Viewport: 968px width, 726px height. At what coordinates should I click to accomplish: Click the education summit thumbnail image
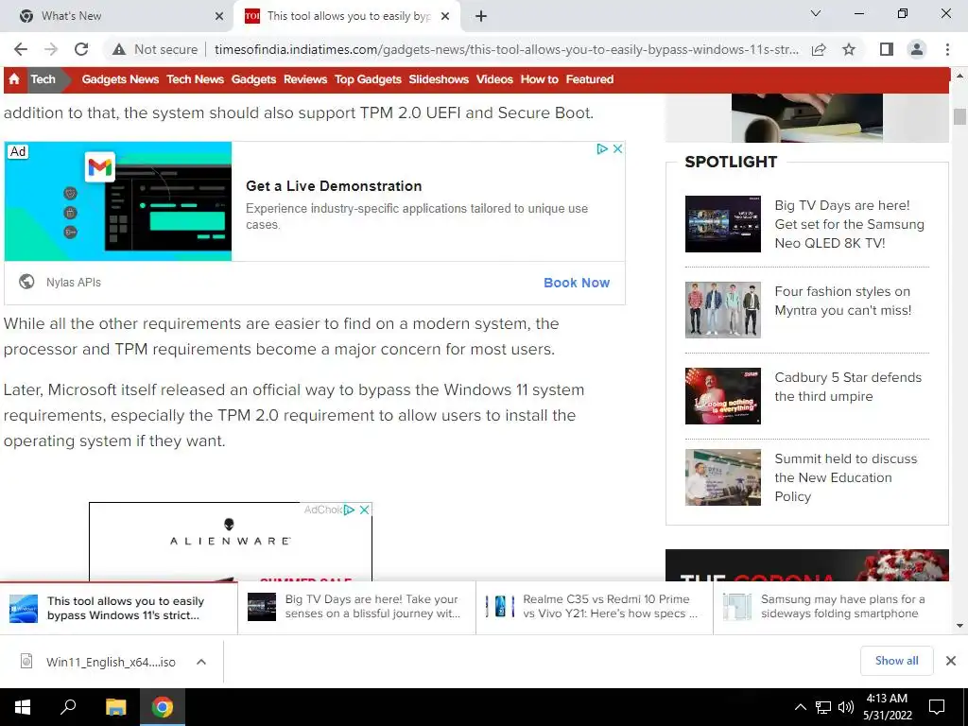[x=723, y=477]
